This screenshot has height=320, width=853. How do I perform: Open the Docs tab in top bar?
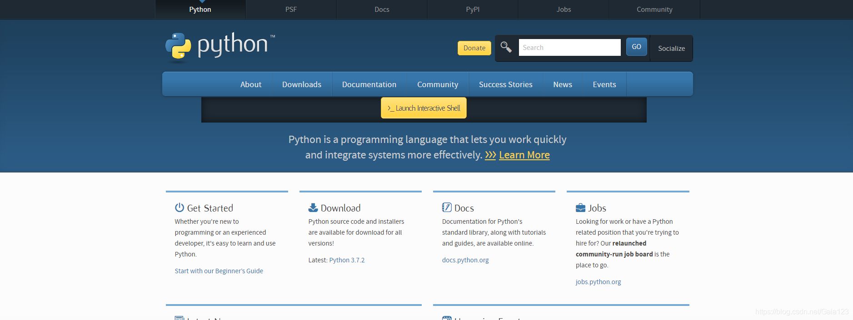(x=382, y=9)
